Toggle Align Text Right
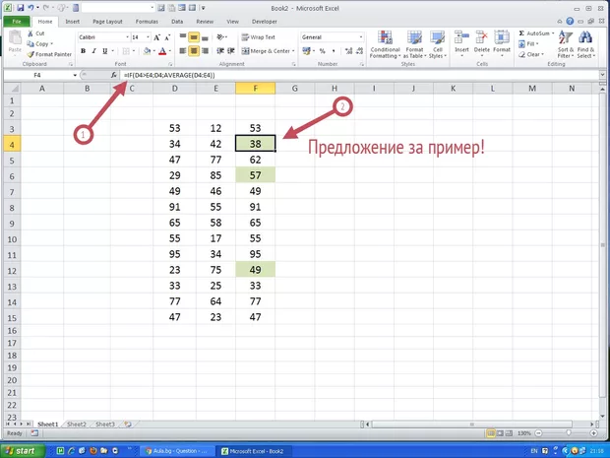 [x=205, y=51]
